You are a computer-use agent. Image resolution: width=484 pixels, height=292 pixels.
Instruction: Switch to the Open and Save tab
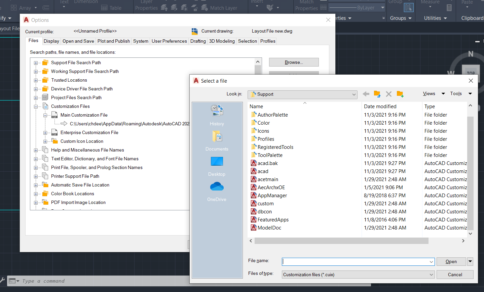click(78, 41)
